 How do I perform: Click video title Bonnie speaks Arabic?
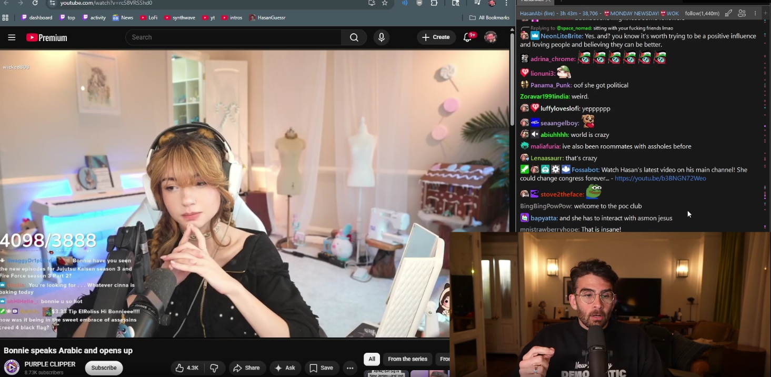pyautogui.click(x=68, y=351)
